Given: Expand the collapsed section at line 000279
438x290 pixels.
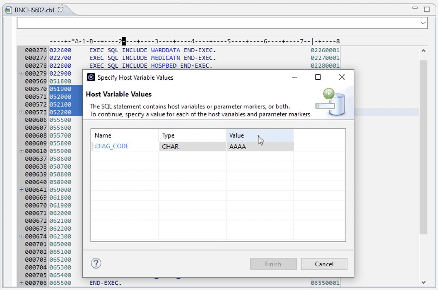Looking at the screenshot, I should (21, 73).
